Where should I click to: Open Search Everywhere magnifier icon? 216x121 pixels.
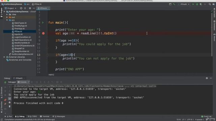[210, 4]
